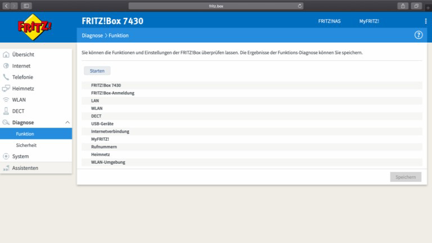Viewport: 432px width, 243px height.
Task: Select the Sicherheit submenu item
Action: tap(26, 145)
